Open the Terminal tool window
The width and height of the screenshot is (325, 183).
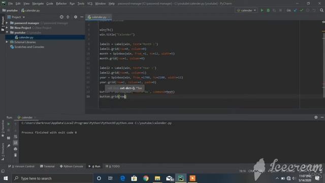pyautogui.click(x=47, y=166)
